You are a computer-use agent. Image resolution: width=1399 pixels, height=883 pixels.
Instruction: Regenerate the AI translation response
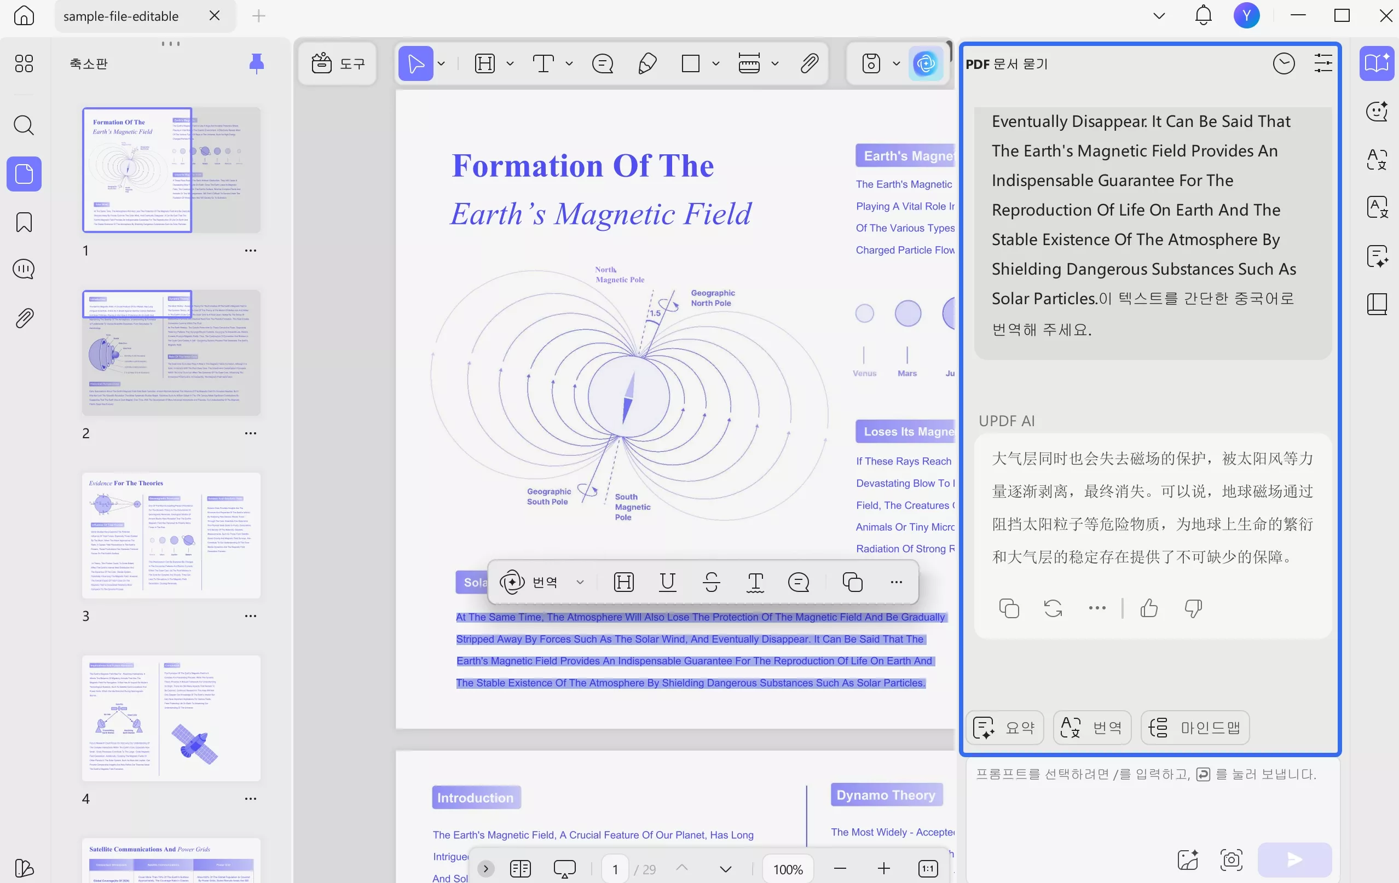click(x=1053, y=608)
